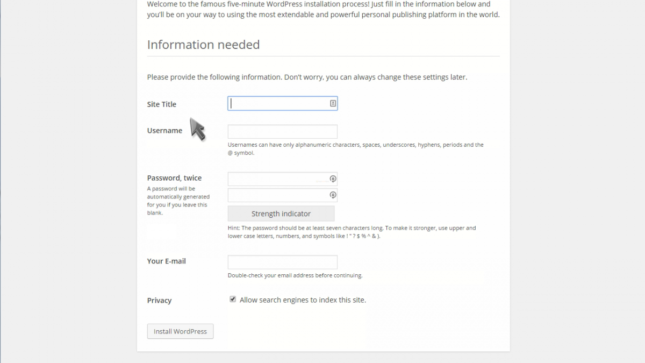
Task: Click the Your E-mail input field
Action: tap(283, 262)
